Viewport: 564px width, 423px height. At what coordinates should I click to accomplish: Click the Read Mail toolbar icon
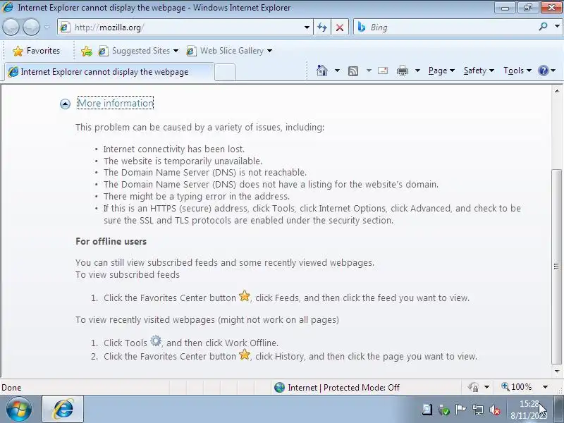pos(383,71)
